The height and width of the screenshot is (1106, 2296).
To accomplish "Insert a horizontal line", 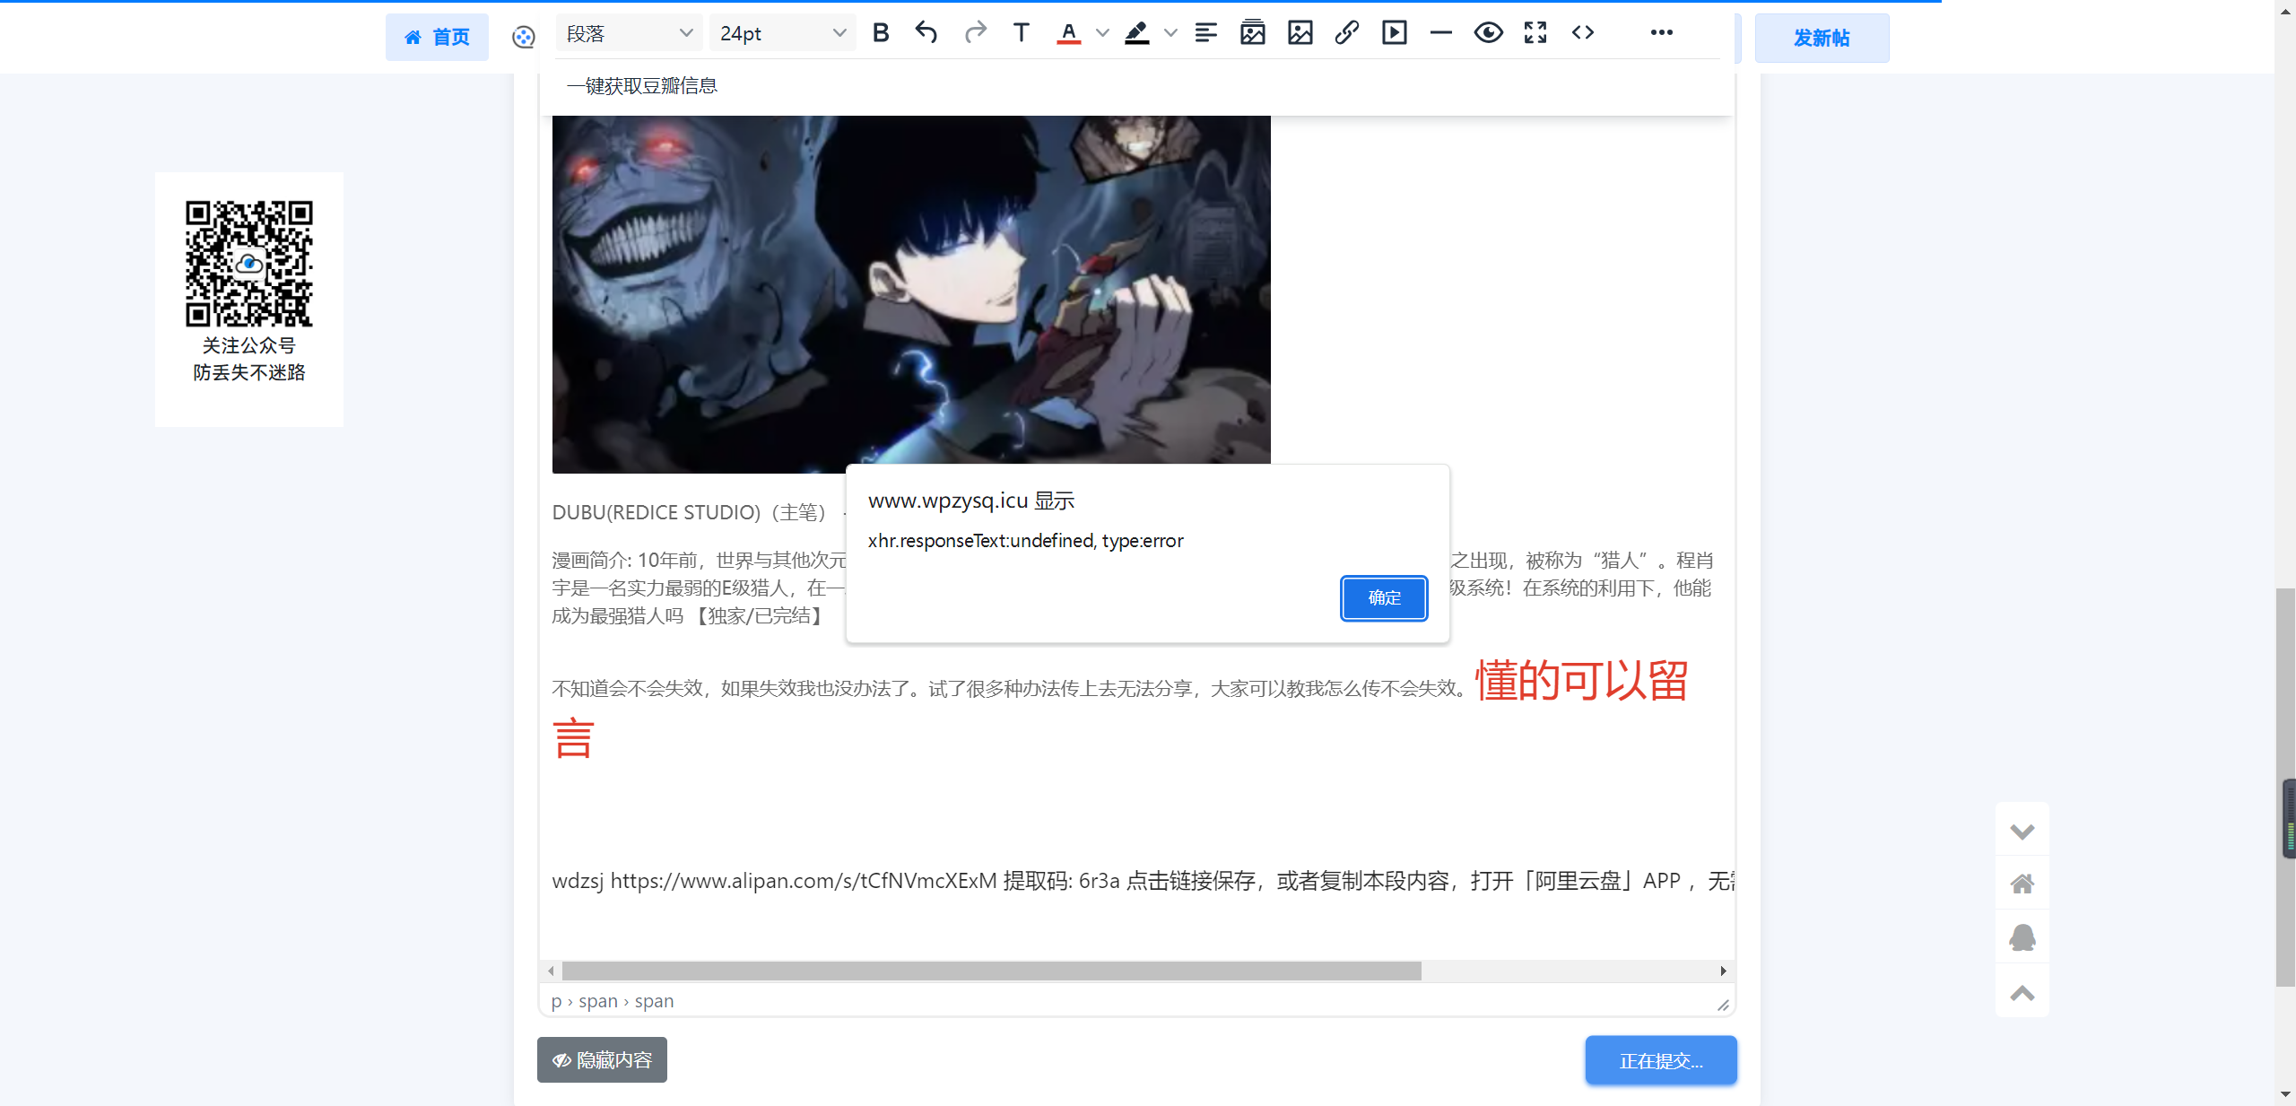I will point(1441,33).
